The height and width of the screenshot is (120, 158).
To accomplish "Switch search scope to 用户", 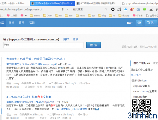I will click(66, 39).
